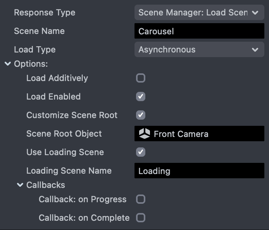Collapse the Callbacks section
Screen dimensions: 269x230
click(x=20, y=185)
